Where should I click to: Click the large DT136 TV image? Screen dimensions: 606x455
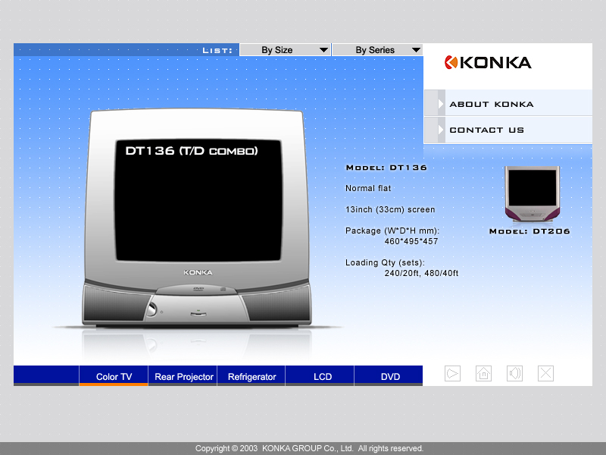coord(197,218)
